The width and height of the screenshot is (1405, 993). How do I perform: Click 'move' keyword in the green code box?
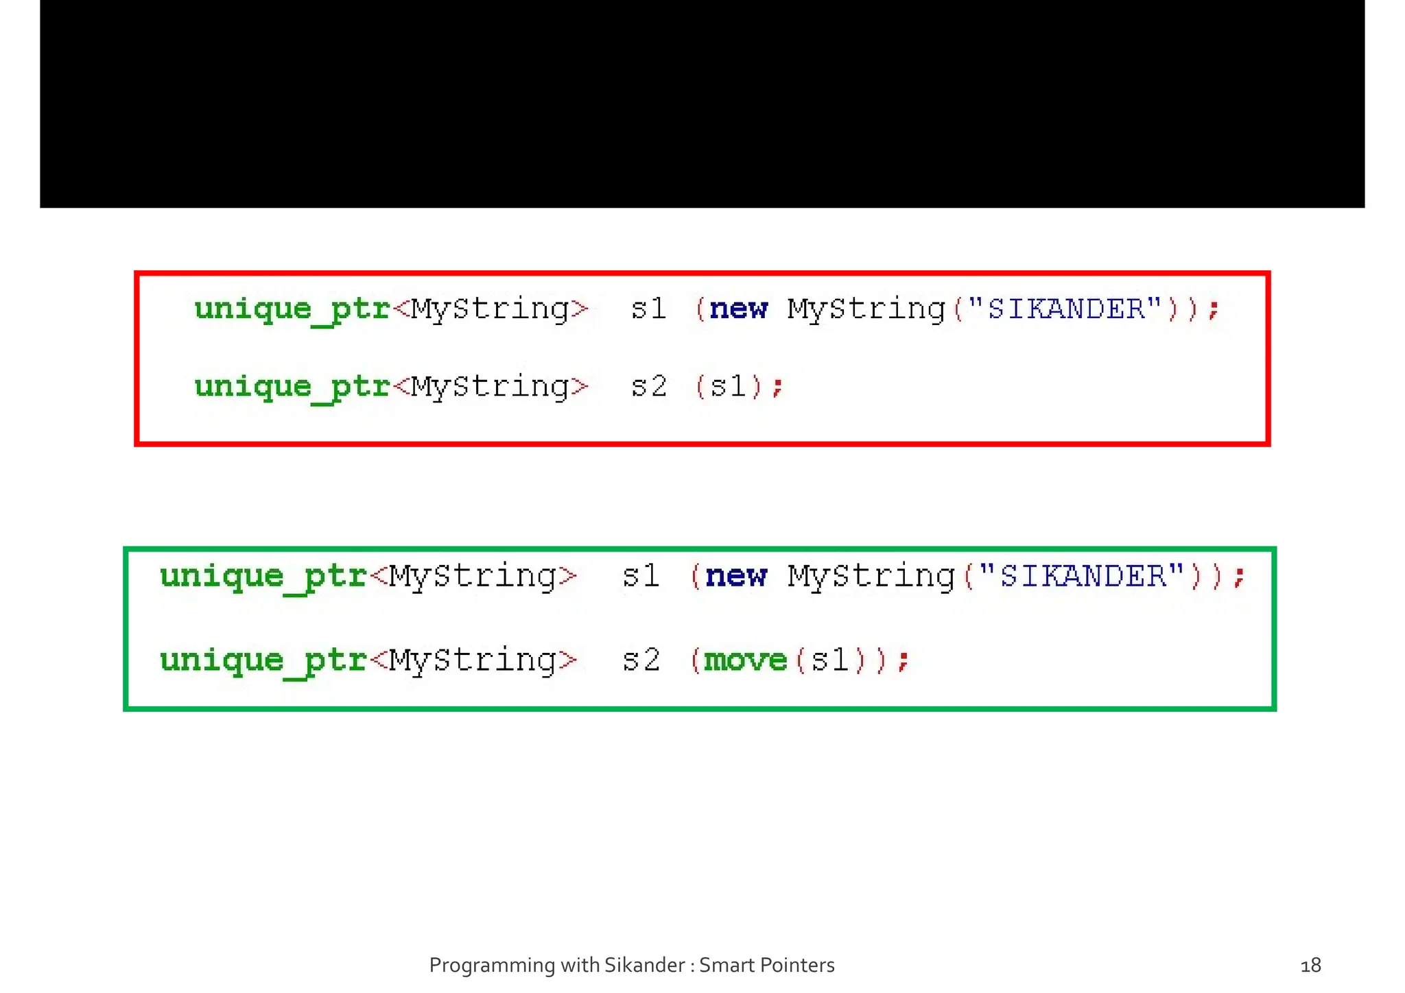click(x=745, y=660)
